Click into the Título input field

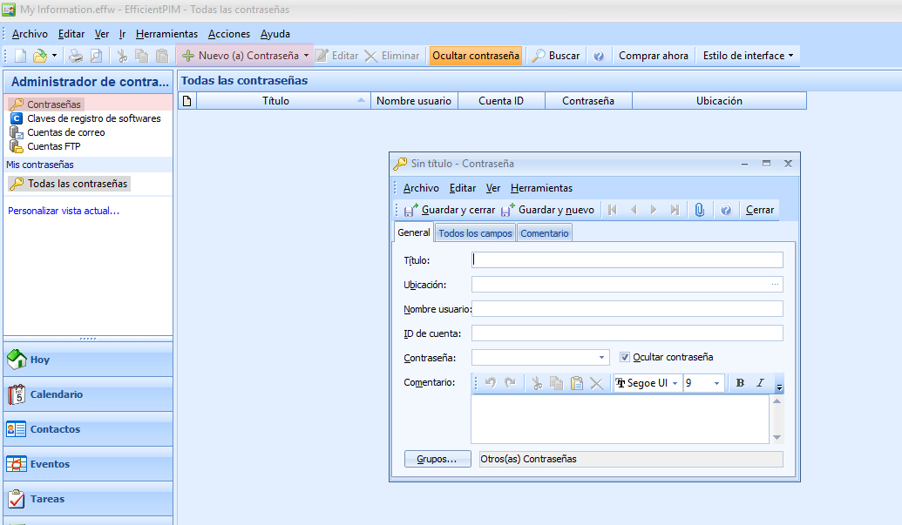627,260
